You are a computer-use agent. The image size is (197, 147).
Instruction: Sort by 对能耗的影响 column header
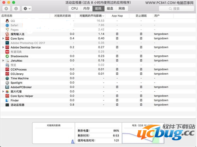click(x=63, y=16)
